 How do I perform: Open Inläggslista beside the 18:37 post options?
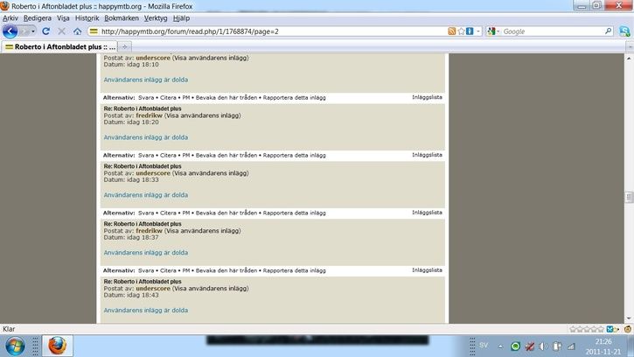[x=427, y=270]
